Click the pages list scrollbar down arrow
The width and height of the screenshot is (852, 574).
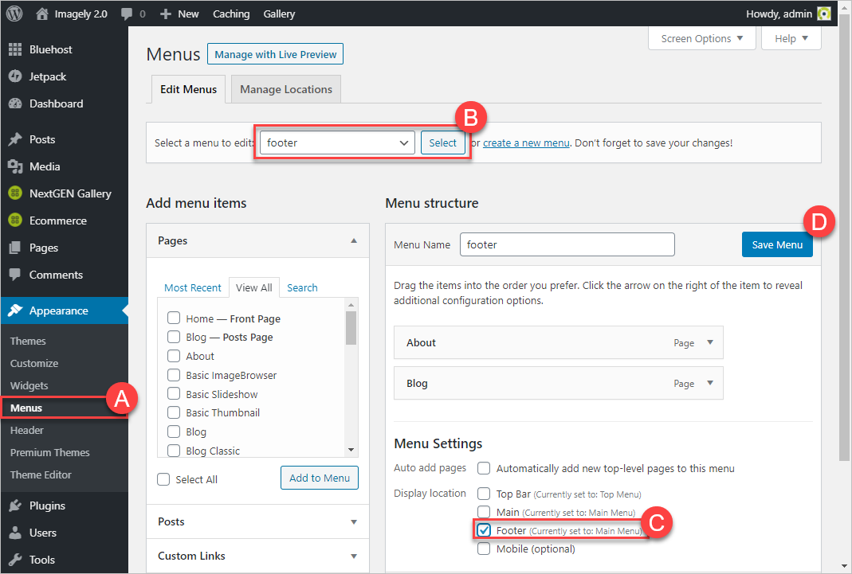351,450
